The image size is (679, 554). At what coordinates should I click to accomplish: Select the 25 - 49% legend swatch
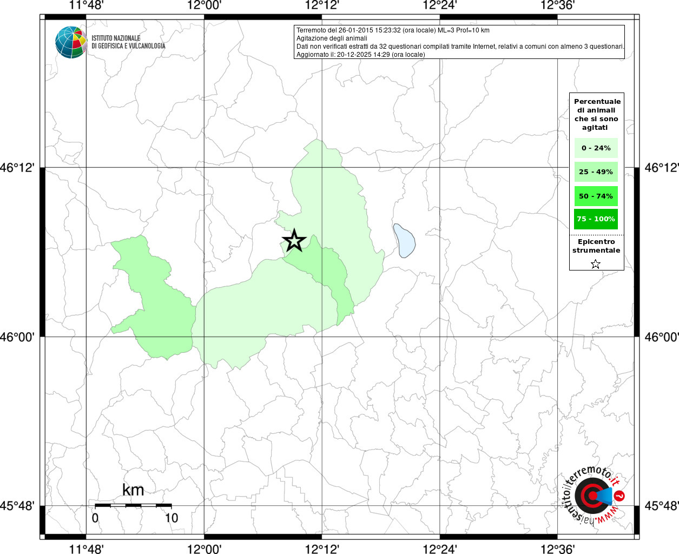(596, 172)
